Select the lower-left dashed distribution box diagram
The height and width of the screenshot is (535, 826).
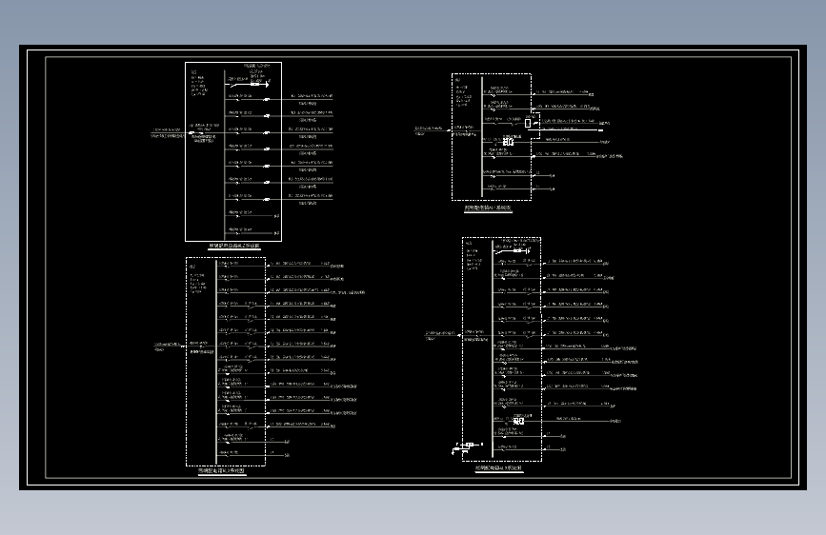226,362
